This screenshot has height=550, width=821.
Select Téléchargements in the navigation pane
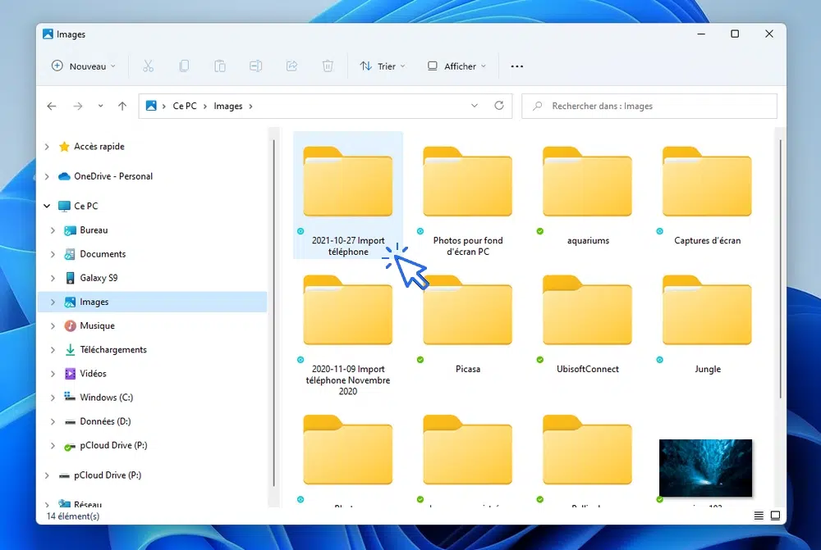(112, 349)
